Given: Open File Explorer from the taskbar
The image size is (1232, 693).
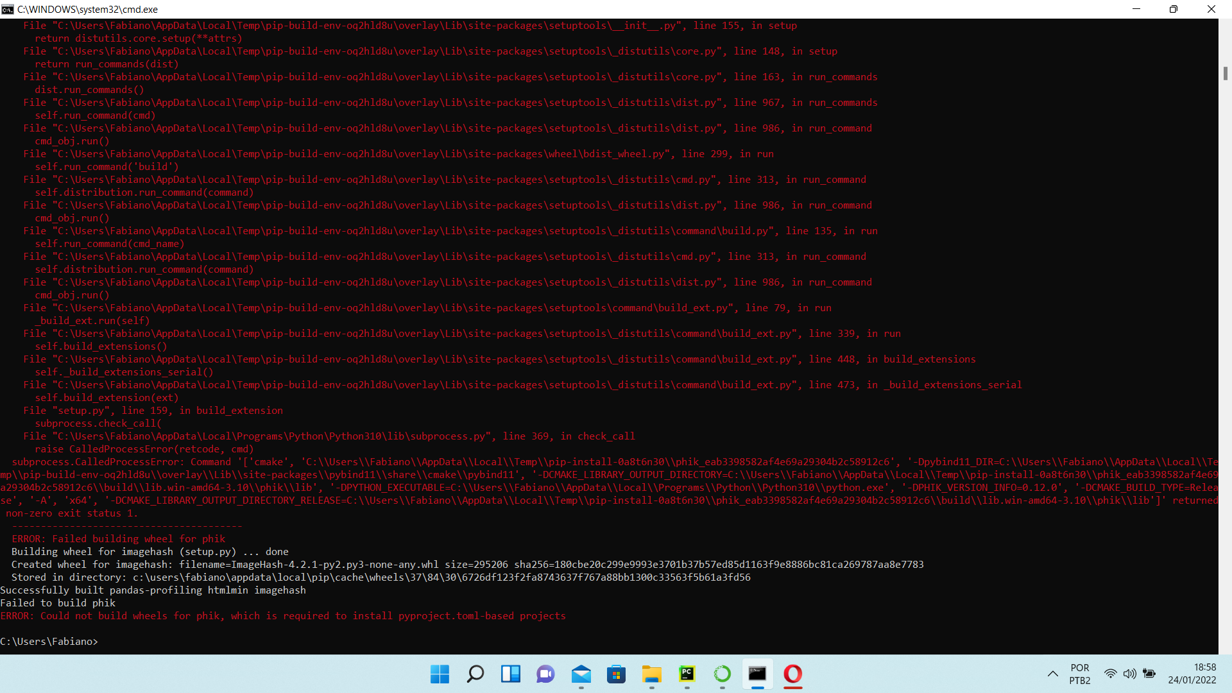Looking at the screenshot, I should point(652,674).
